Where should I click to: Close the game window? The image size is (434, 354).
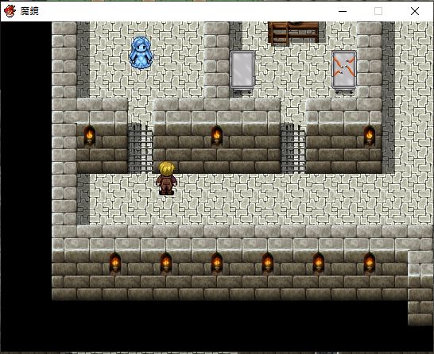coord(415,11)
